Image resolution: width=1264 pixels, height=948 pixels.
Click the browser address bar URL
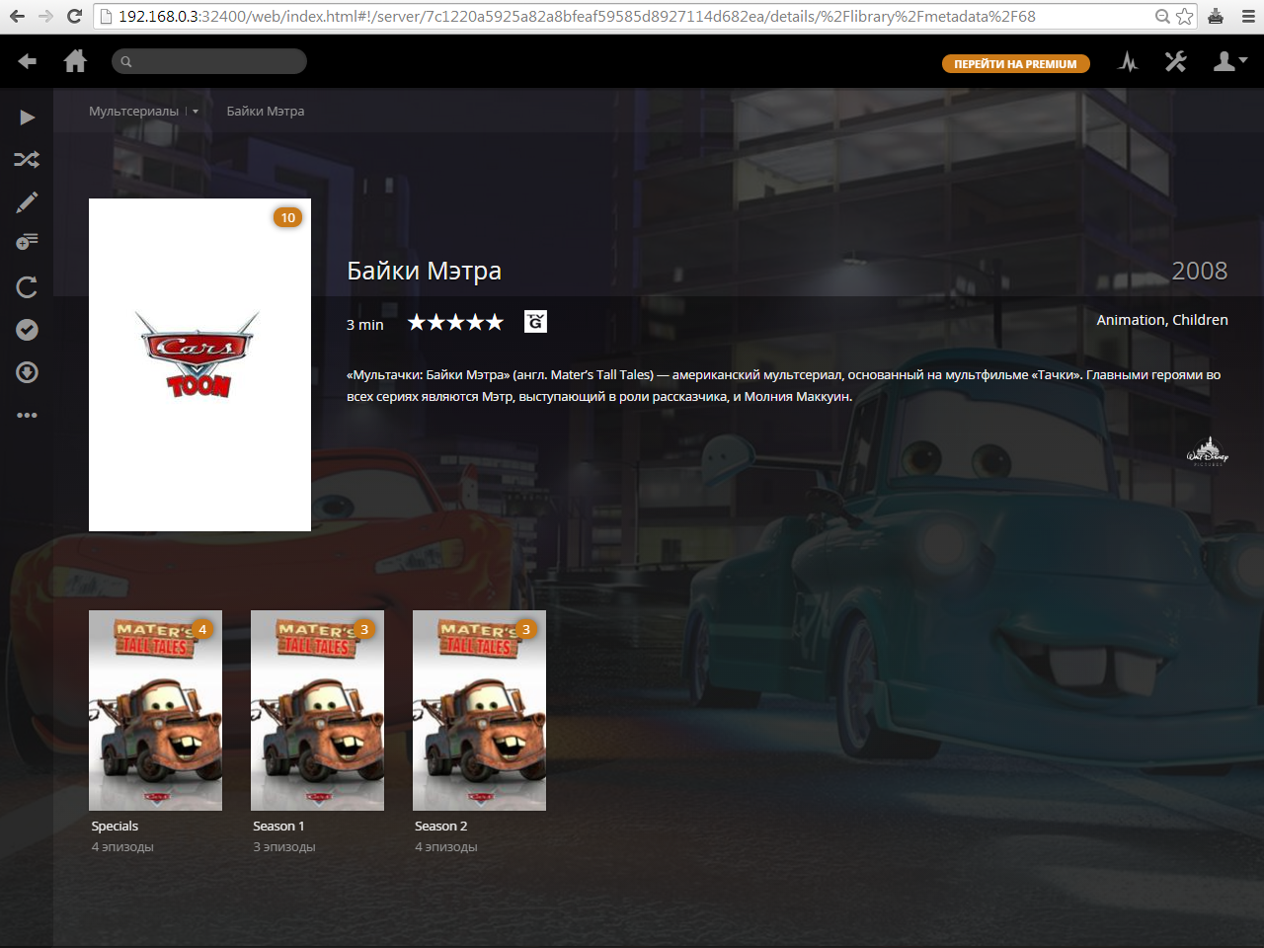click(x=576, y=16)
